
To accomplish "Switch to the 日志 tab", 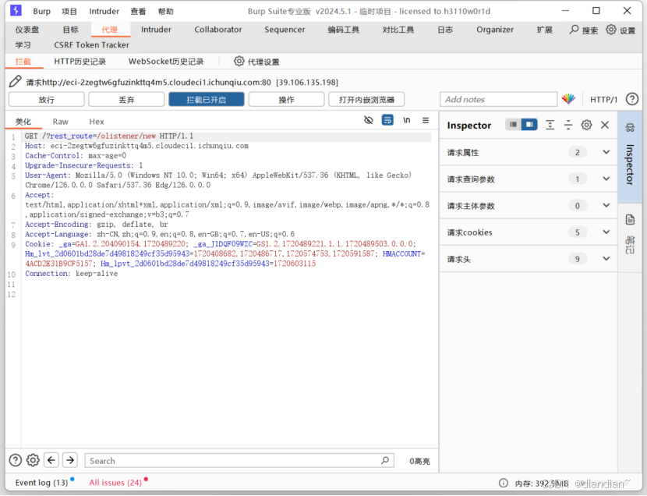I will point(445,30).
